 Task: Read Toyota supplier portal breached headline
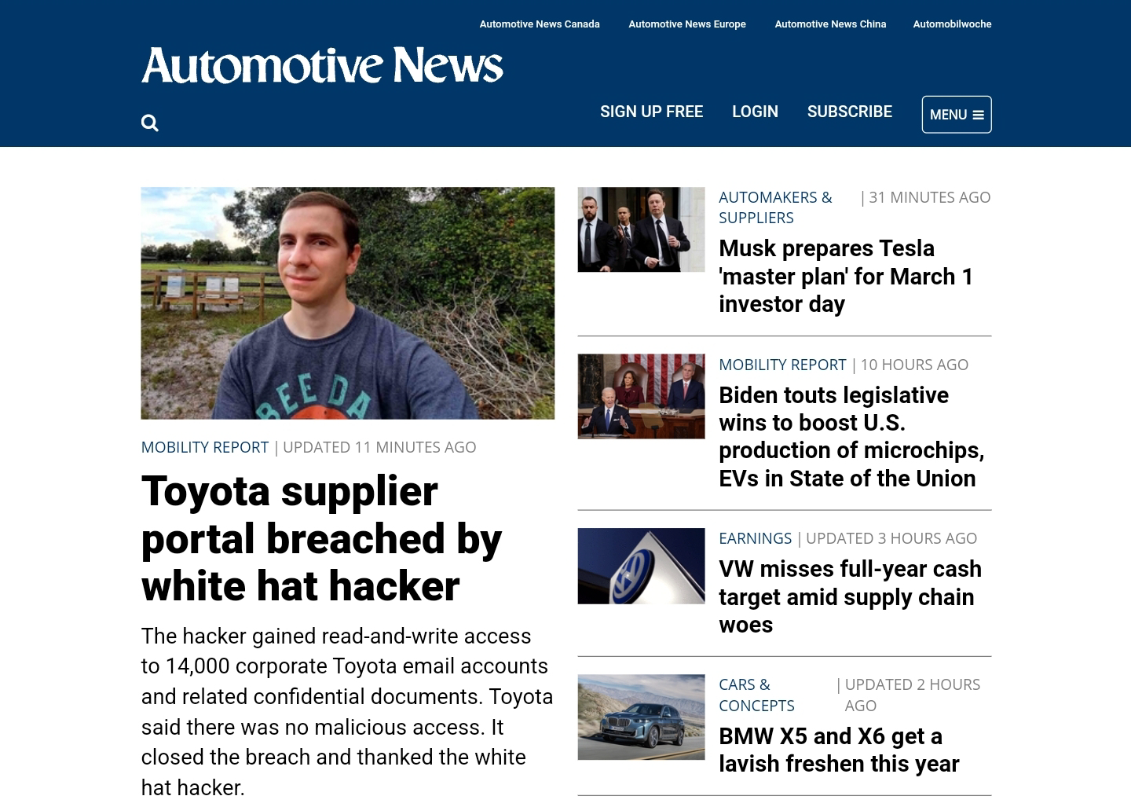[x=321, y=538]
